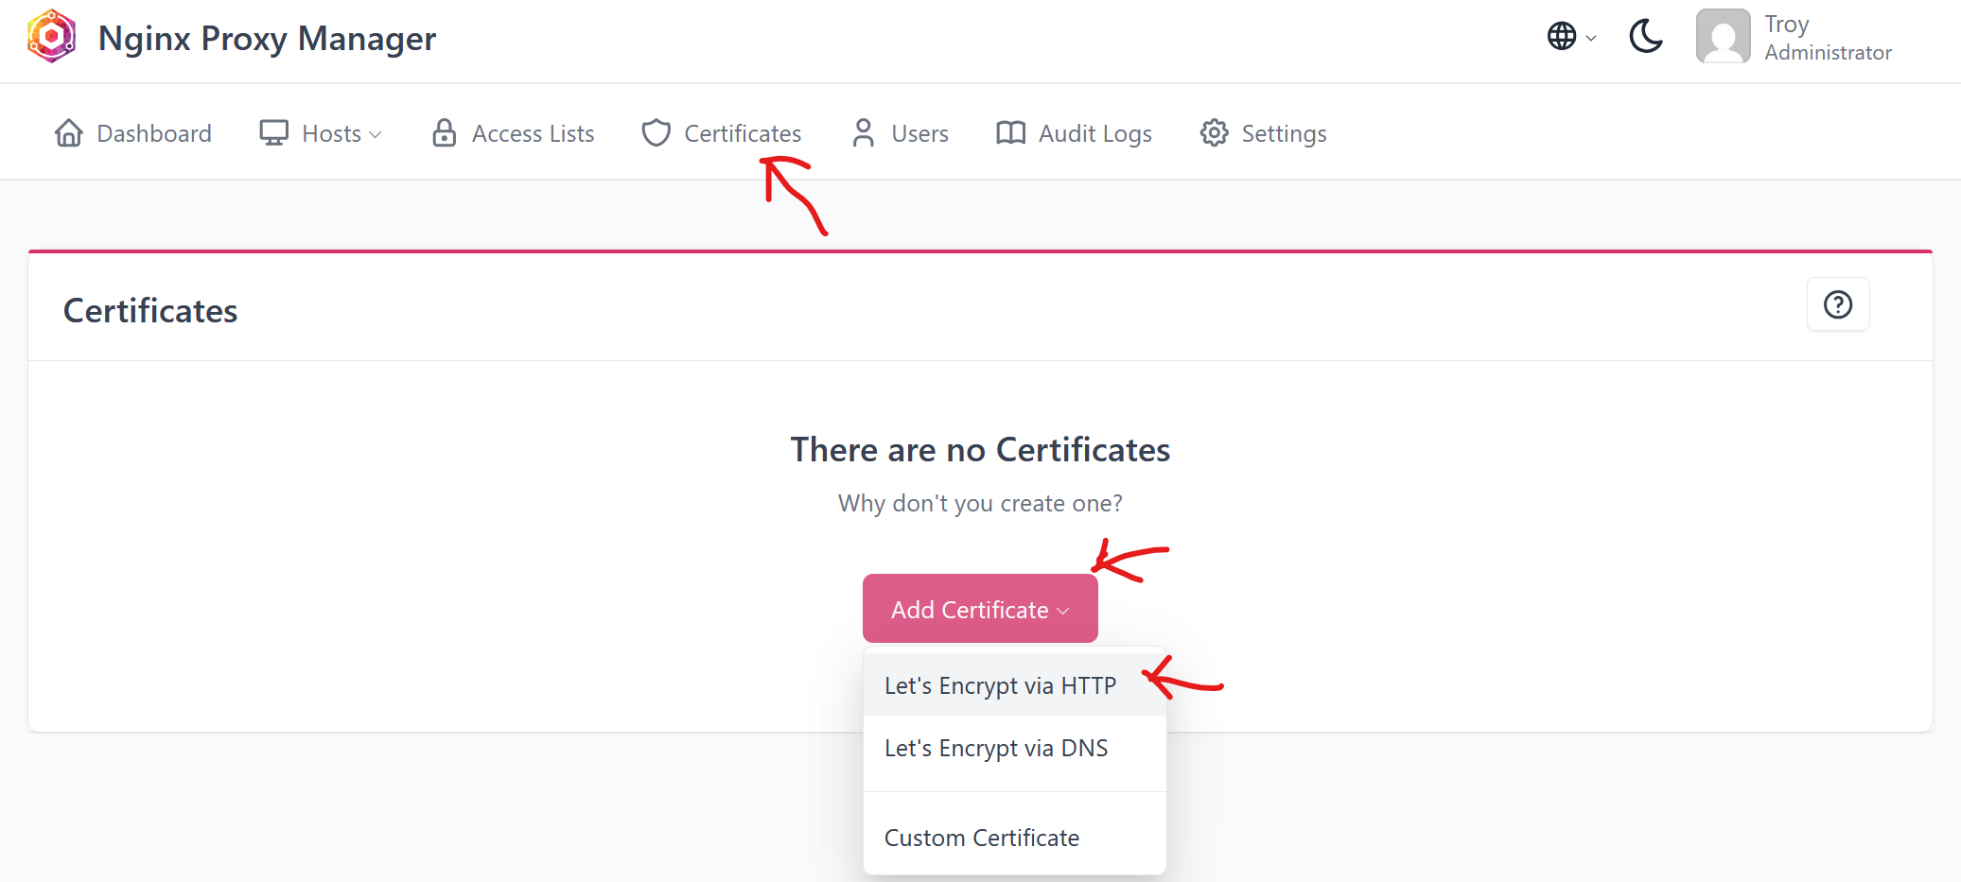Select Let's Encrypt via DNS option
The width and height of the screenshot is (1961, 882).
[1014, 748]
